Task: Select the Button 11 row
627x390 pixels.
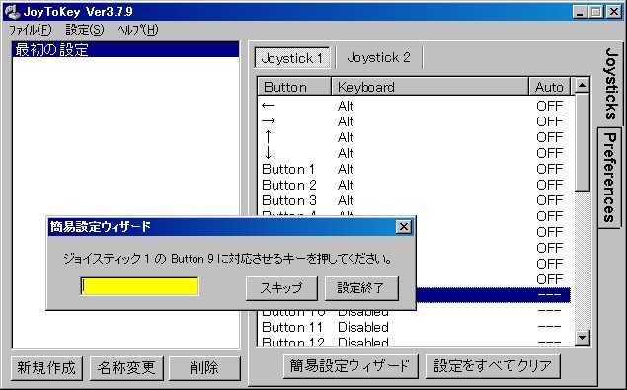Action: pos(415,327)
